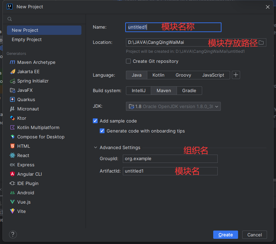Click the Compose for Desktop icon

pos(12,137)
